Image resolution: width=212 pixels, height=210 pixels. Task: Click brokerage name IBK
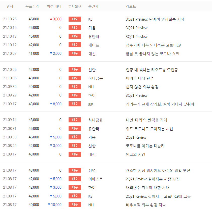(x=91, y=104)
